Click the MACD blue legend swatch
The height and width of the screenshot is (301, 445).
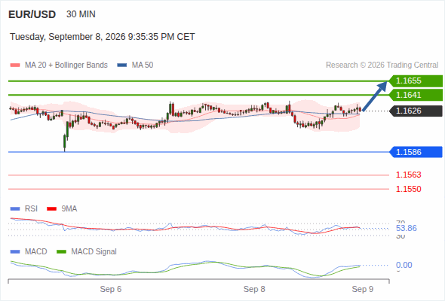tap(15, 252)
